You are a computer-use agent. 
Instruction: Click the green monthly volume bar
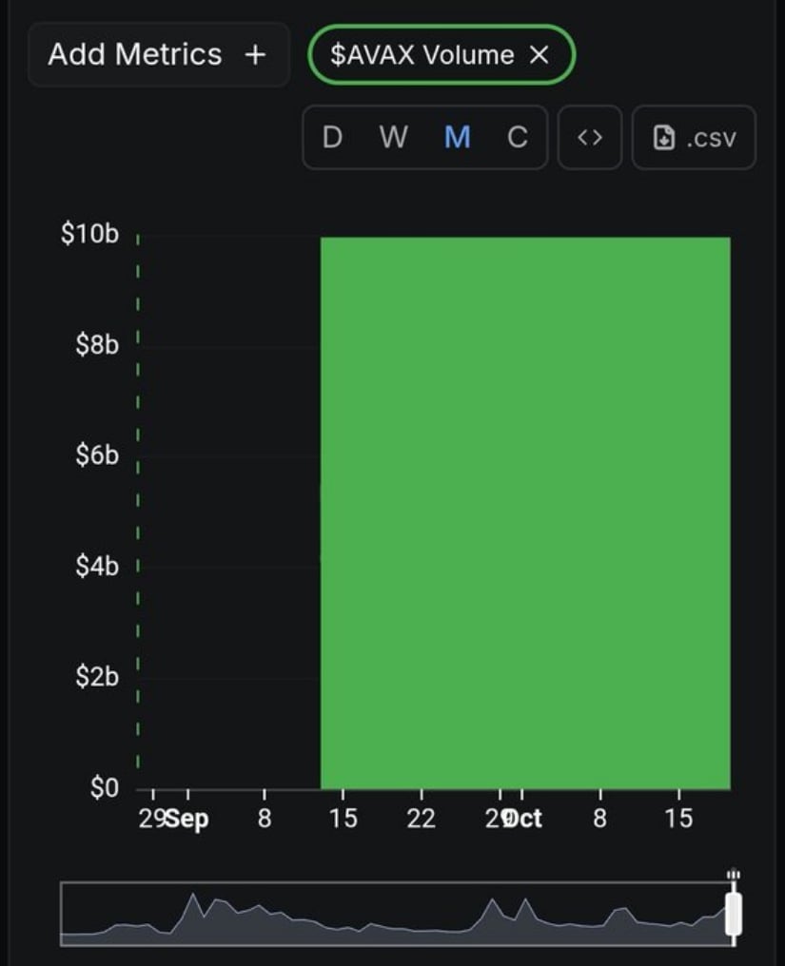pyautogui.click(x=525, y=513)
